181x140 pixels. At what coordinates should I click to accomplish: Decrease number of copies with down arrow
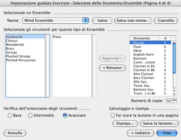point(168,101)
